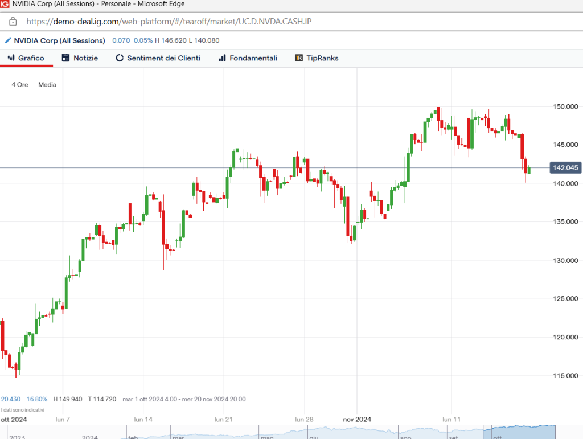Click the lun 21 time axis label
The image size is (583, 439).
223,420
